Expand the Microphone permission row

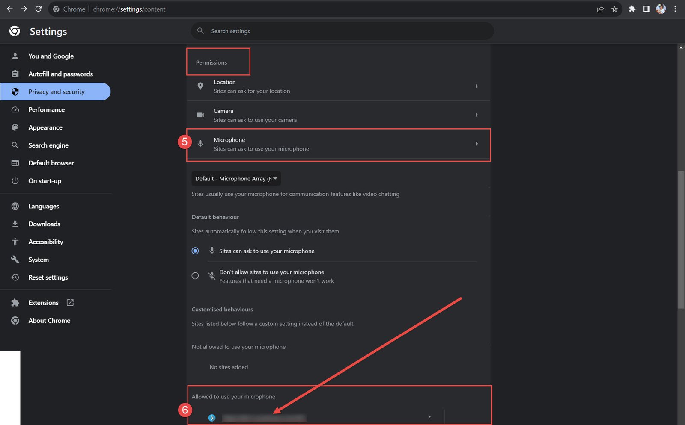pos(338,145)
